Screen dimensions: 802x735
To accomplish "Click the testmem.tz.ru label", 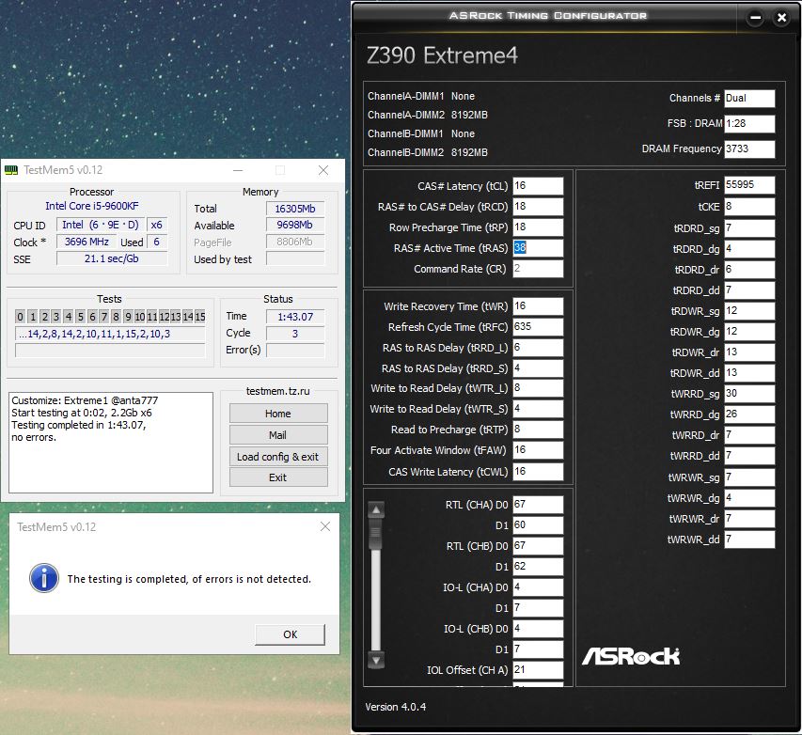I will coord(277,391).
